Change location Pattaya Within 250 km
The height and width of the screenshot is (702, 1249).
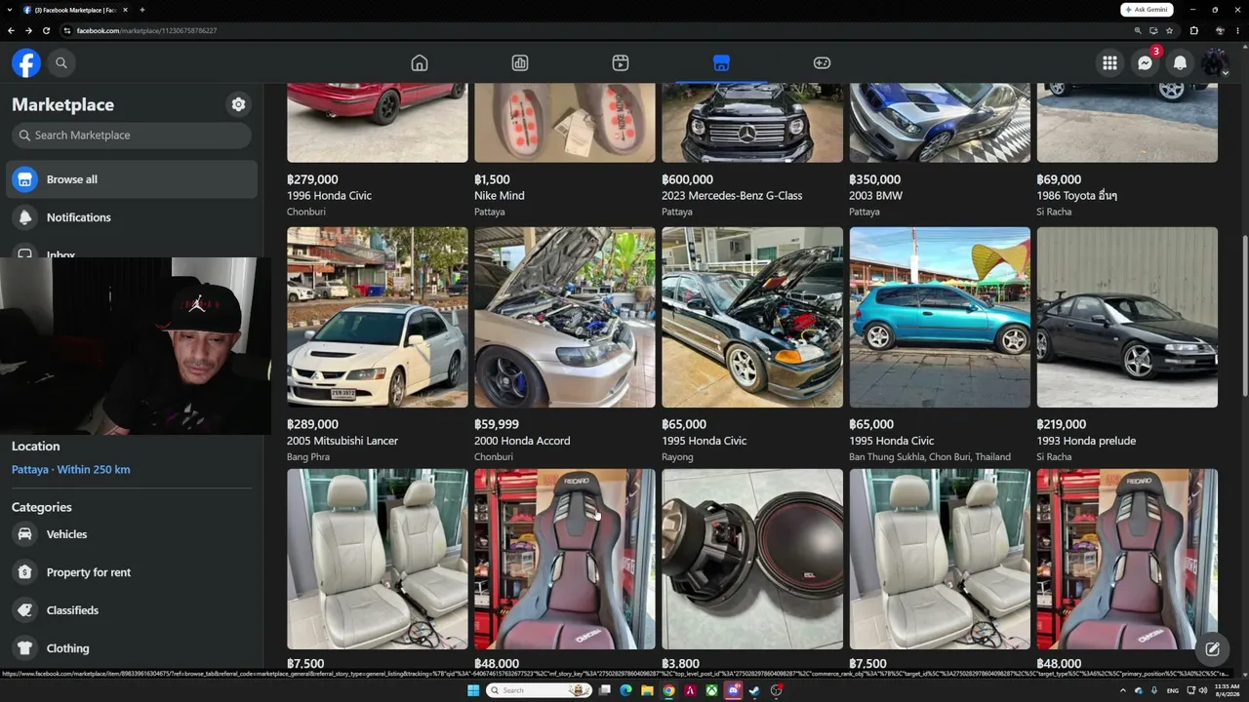tap(70, 470)
